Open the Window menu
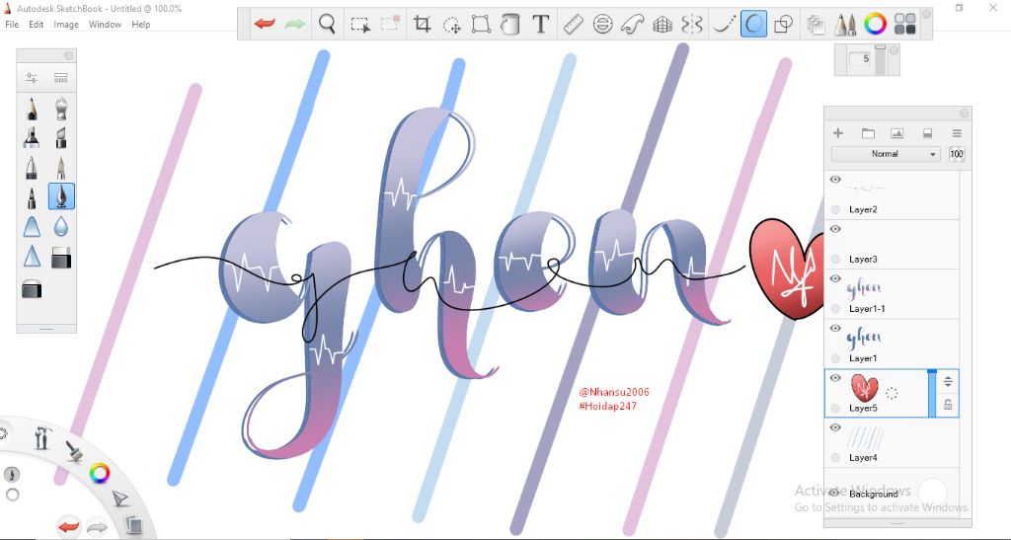Image resolution: width=1011 pixels, height=540 pixels. pos(105,25)
